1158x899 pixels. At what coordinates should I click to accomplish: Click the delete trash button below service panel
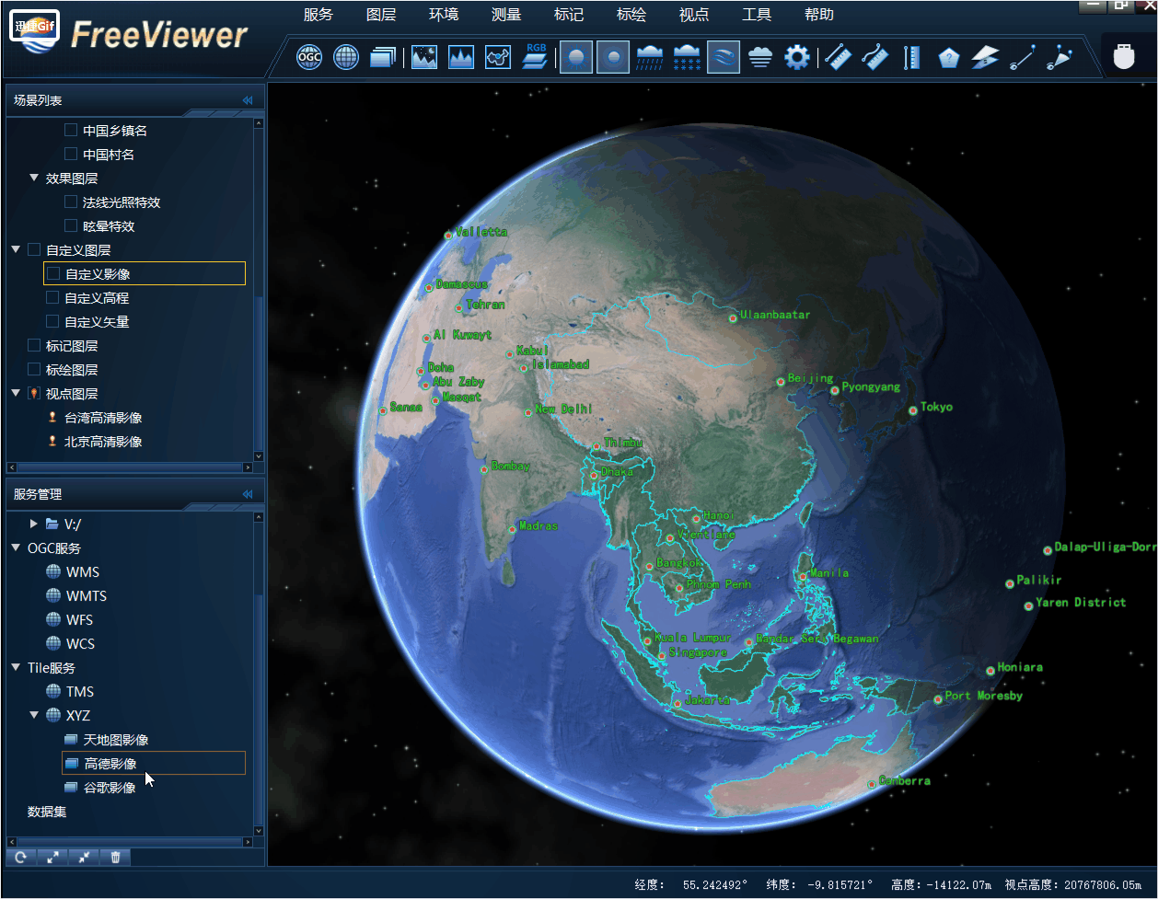pos(115,857)
